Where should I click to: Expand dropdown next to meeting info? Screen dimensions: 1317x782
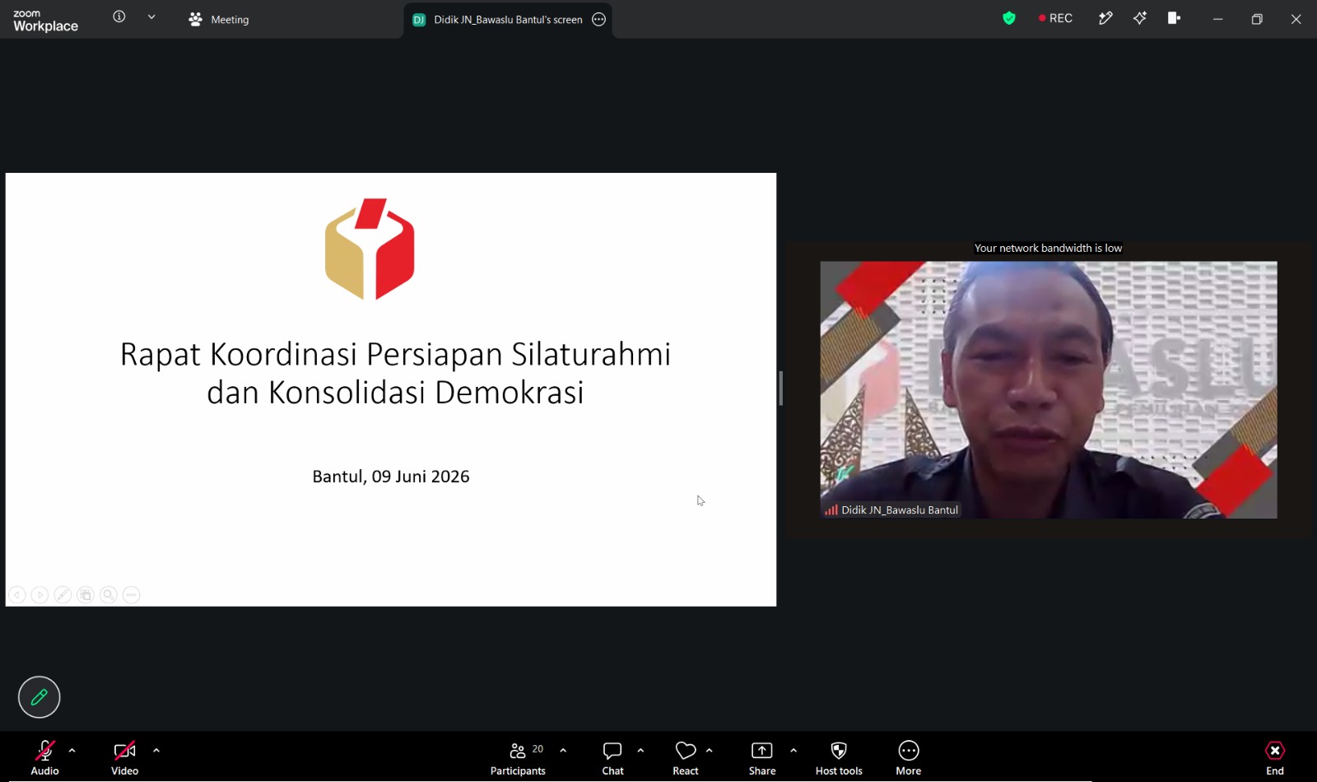point(151,16)
